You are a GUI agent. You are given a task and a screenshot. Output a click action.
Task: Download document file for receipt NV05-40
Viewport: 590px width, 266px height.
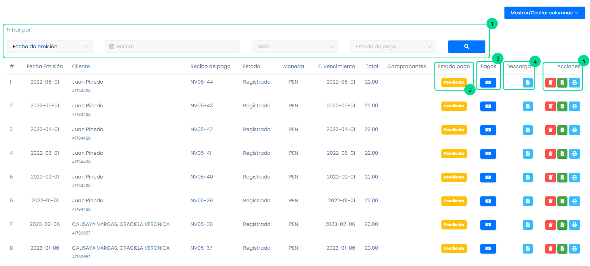(x=528, y=177)
